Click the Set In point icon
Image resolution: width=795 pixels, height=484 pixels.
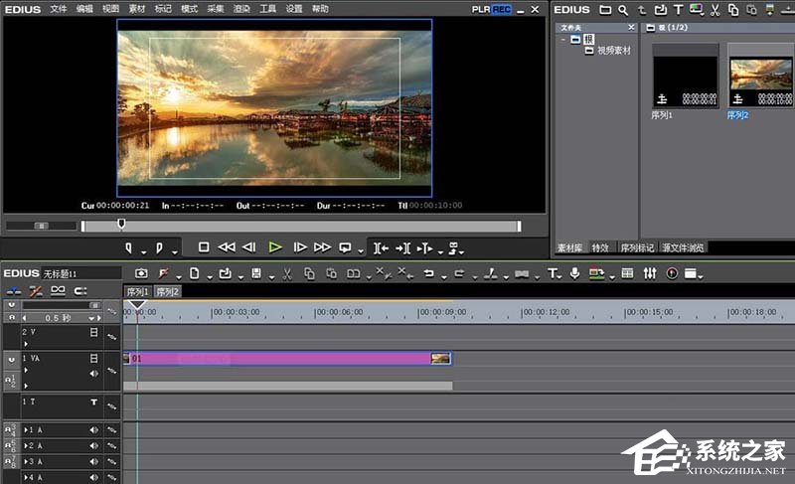[x=129, y=247]
